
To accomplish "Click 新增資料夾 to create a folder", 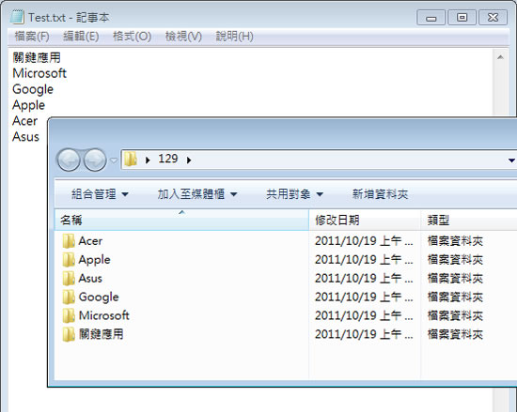I will click(x=380, y=194).
